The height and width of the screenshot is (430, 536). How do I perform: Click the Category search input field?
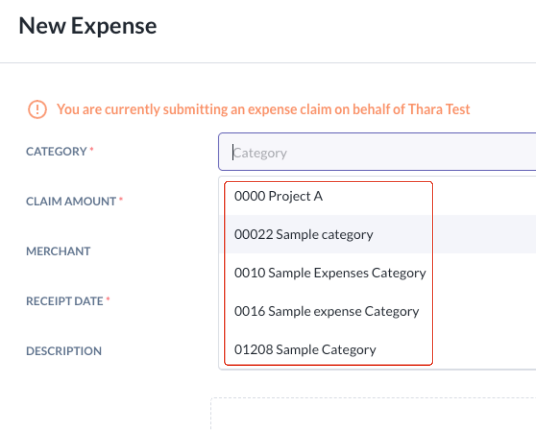click(377, 152)
